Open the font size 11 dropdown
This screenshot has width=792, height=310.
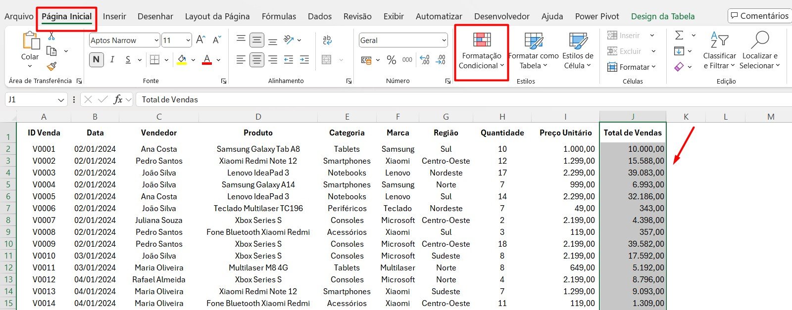pos(188,41)
